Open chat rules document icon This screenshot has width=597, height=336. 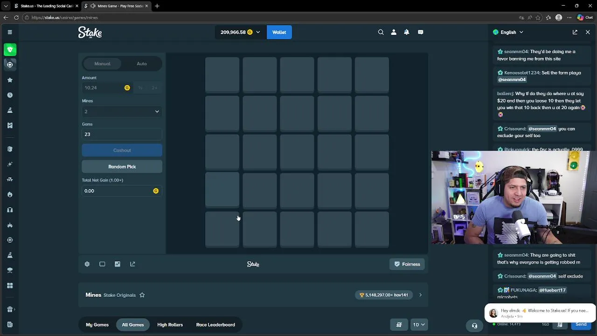pyautogui.click(x=560, y=324)
